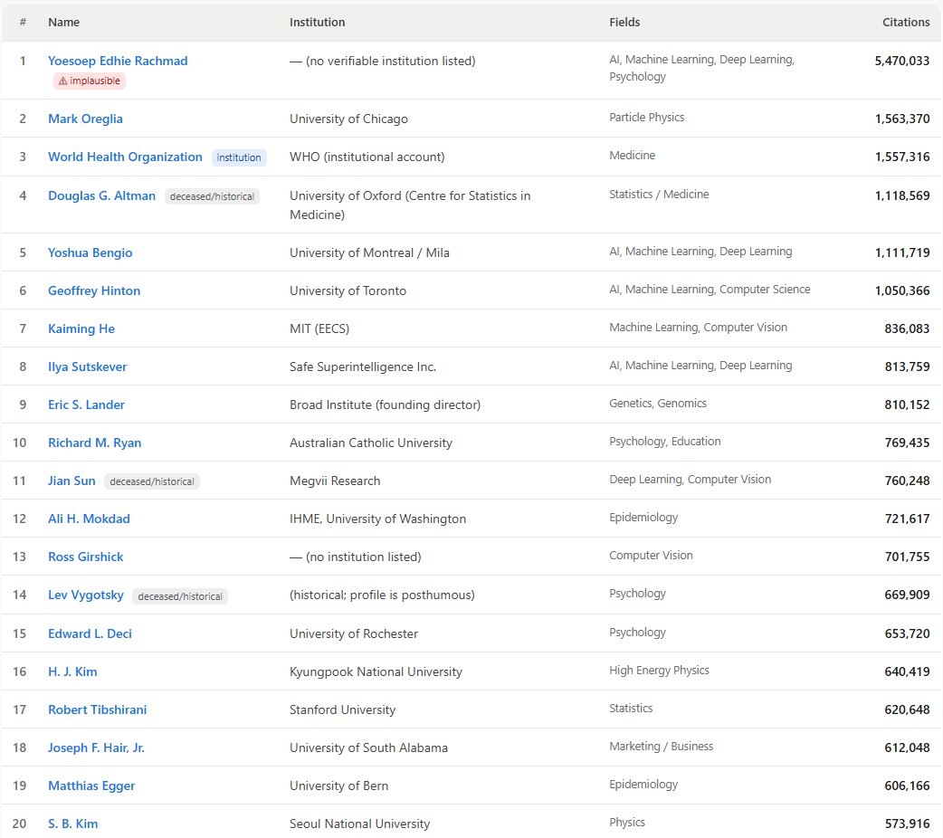
Task: Click the 'High Energy Physics' field cell
Action: point(659,671)
